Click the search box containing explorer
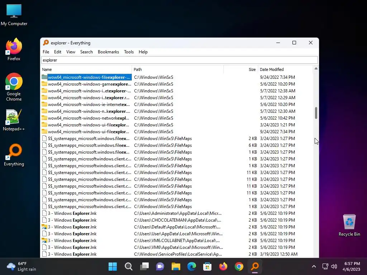This screenshot has width=367, height=275. [x=180, y=60]
